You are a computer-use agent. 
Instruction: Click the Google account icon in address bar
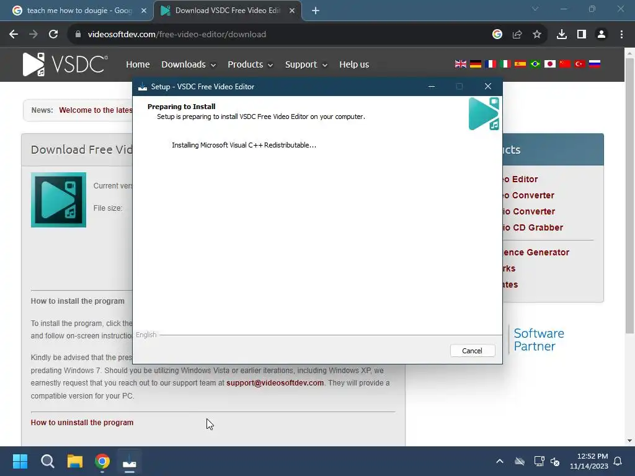[497, 35]
